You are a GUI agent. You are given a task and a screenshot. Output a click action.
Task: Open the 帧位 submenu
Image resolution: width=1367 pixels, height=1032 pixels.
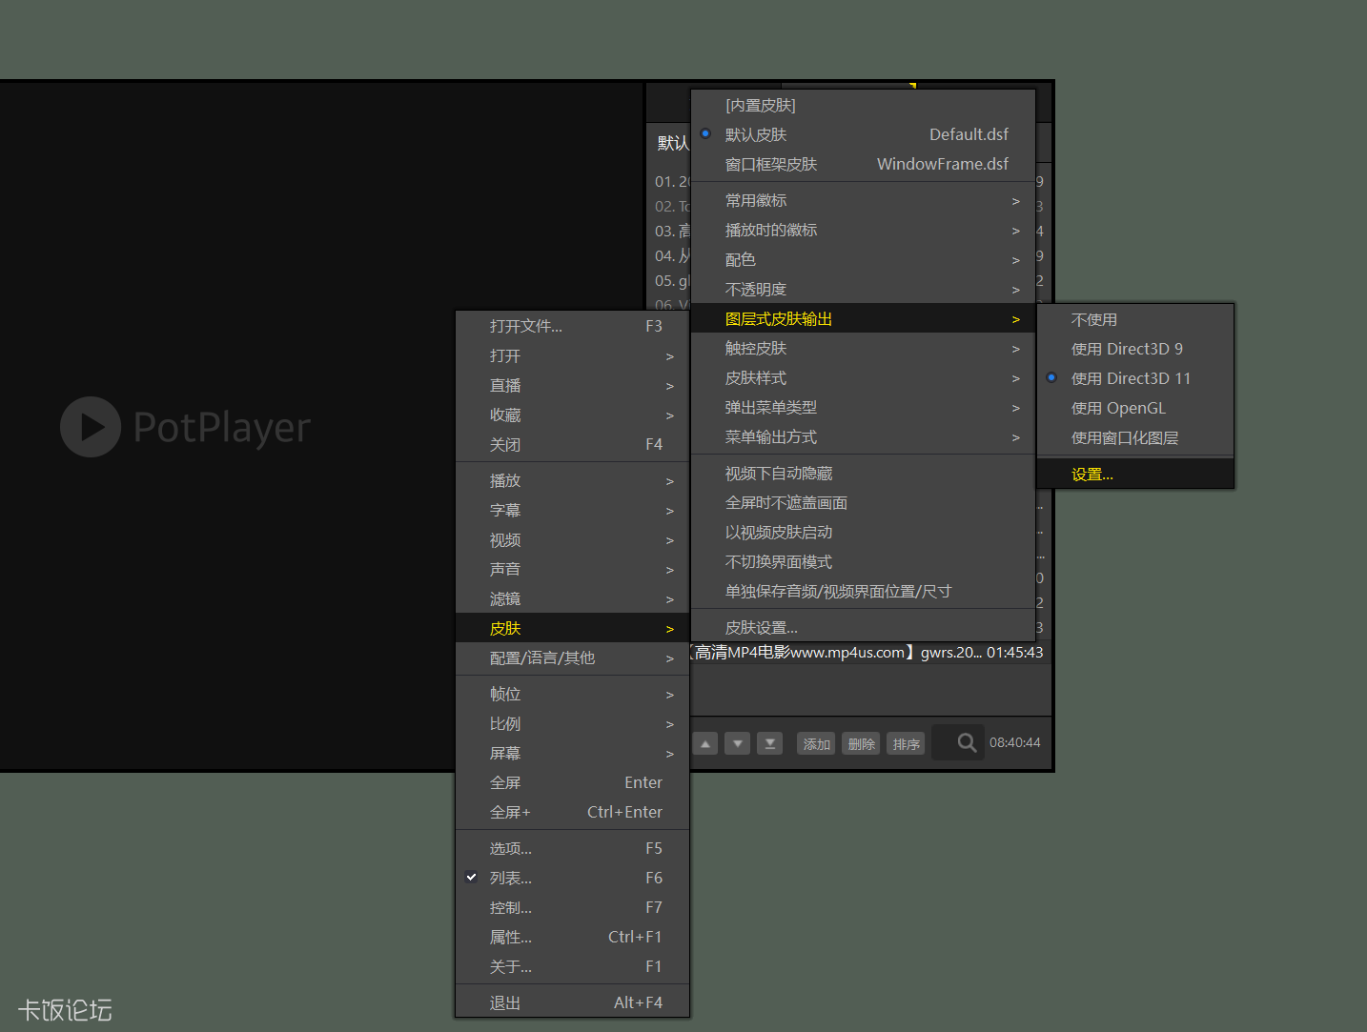click(572, 694)
